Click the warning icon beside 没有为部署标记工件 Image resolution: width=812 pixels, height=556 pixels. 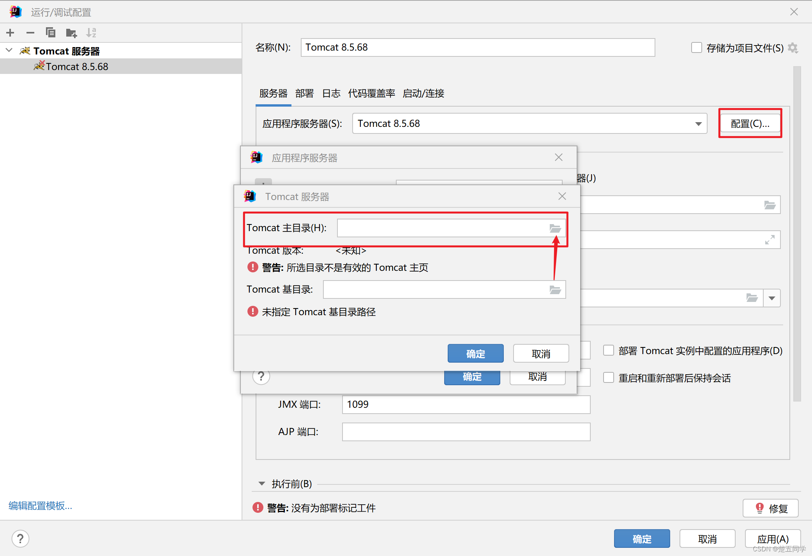coord(258,507)
